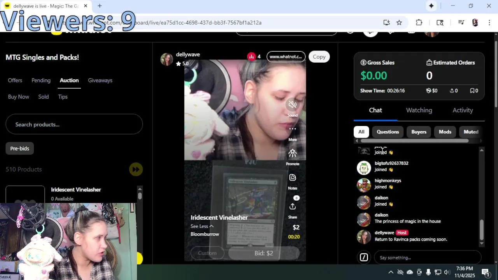Click bigtofu92637832 avatar in chat
This screenshot has height=280, width=498.
pos(364,168)
